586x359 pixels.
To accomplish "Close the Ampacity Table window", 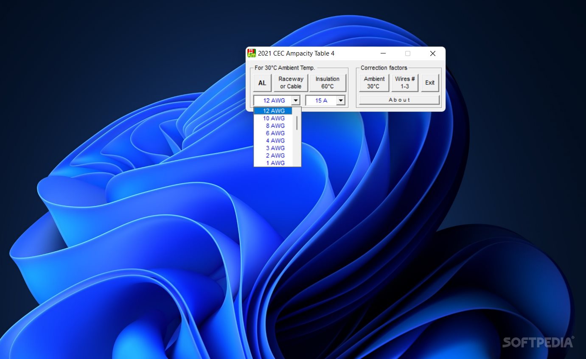I will click(x=433, y=53).
